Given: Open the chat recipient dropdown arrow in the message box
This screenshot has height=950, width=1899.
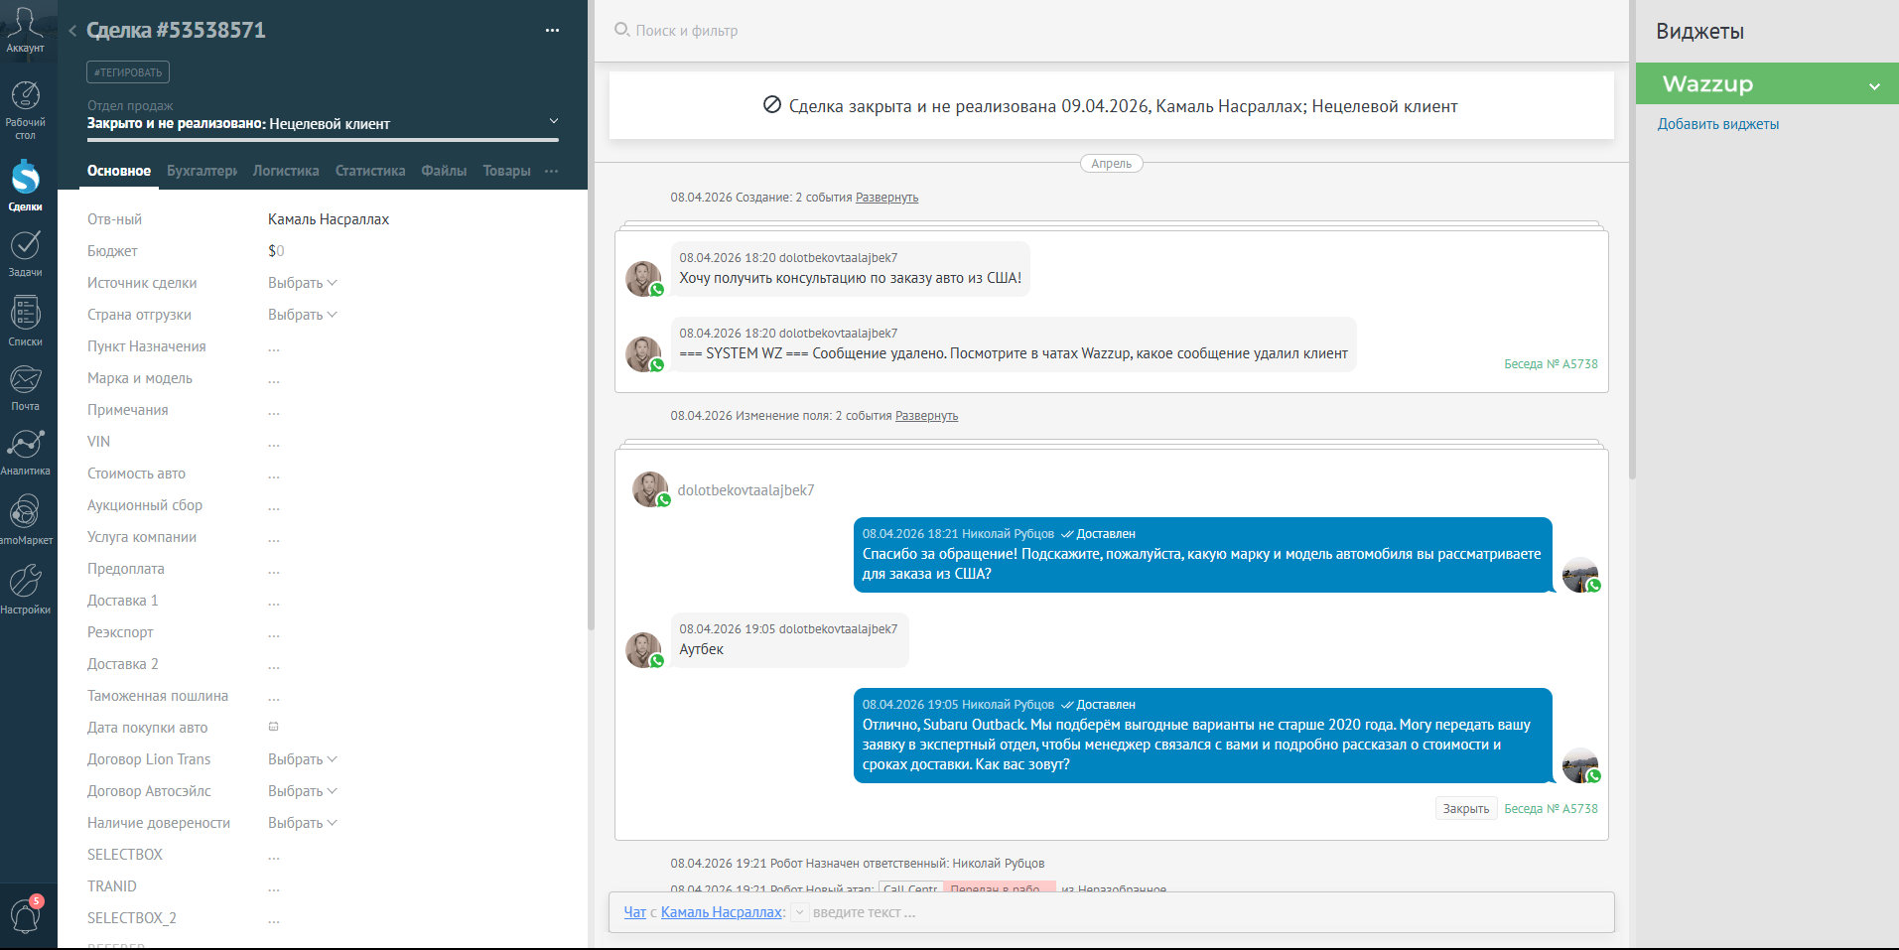Looking at the screenshot, I should coord(799,912).
